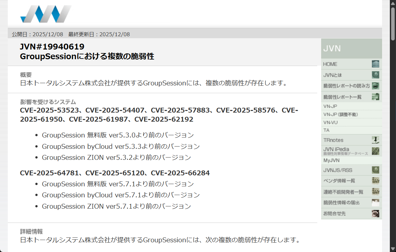Screen dimensions: 396x252
Task: Click the TRnotes icon
Action: 375,140
